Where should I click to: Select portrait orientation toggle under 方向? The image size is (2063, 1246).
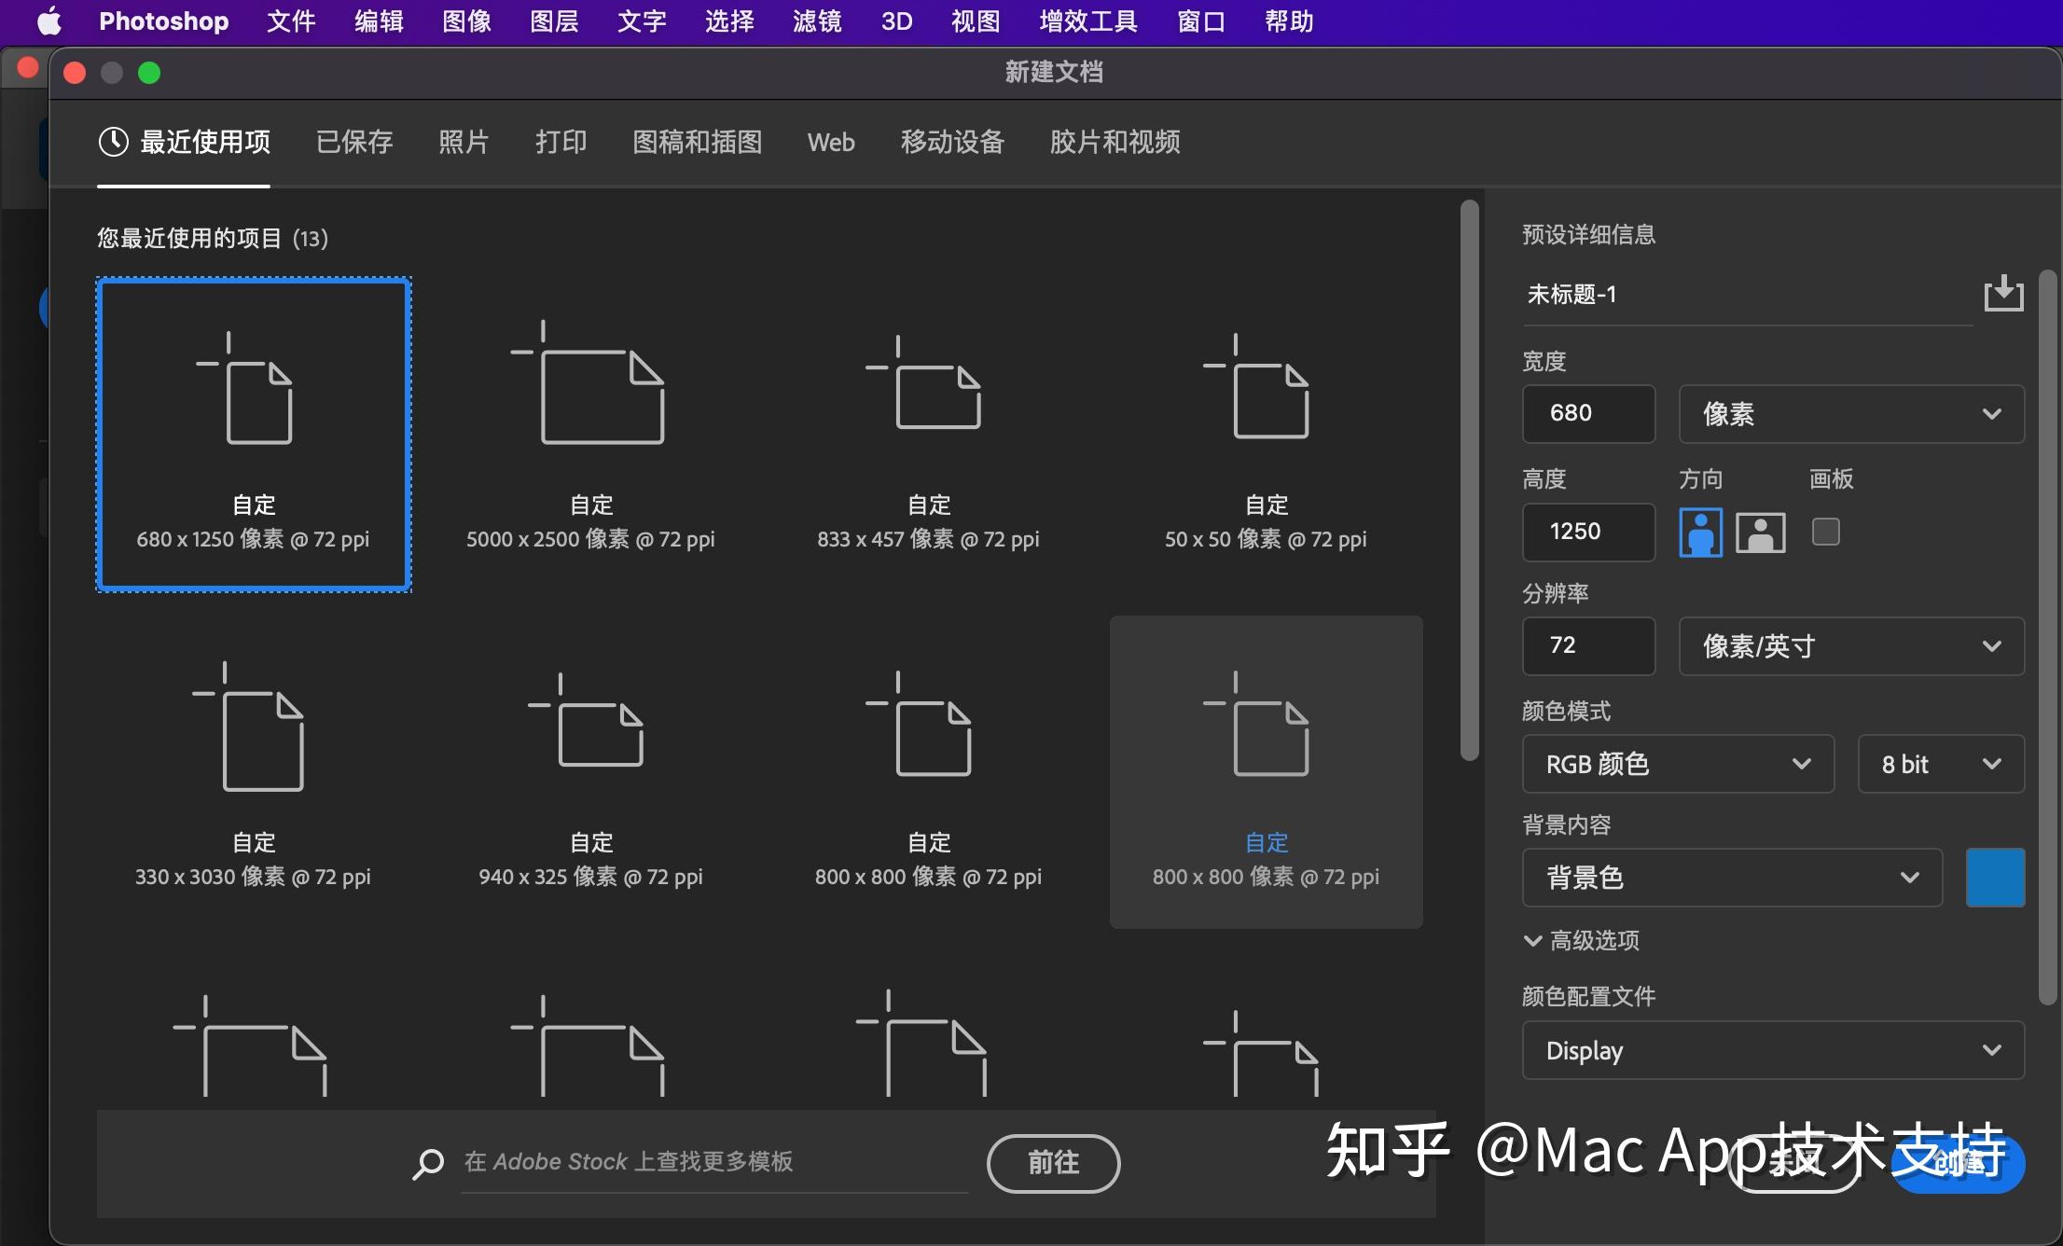click(1699, 533)
